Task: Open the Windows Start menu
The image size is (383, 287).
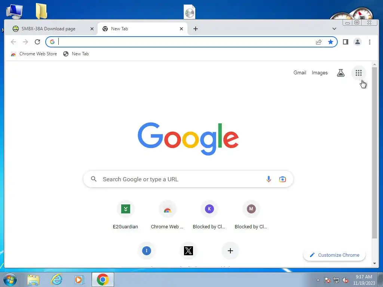Action: tap(10, 280)
